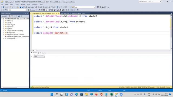
Task: Open Excel from the taskbar
Action: click(x=111, y=94)
